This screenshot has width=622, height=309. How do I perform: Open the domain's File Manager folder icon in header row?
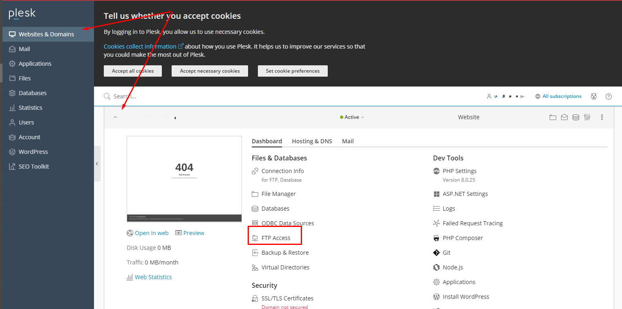coord(553,117)
